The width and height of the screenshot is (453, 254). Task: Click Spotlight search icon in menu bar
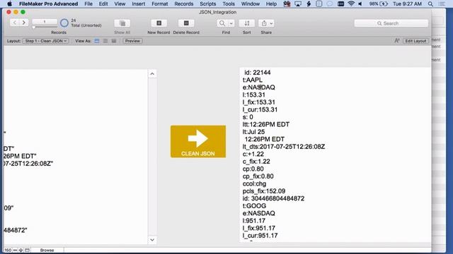pos(430,4)
